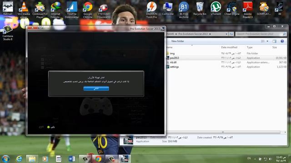Open the Windows Start menu
This screenshot has height=163, width=291.
coord(6,159)
